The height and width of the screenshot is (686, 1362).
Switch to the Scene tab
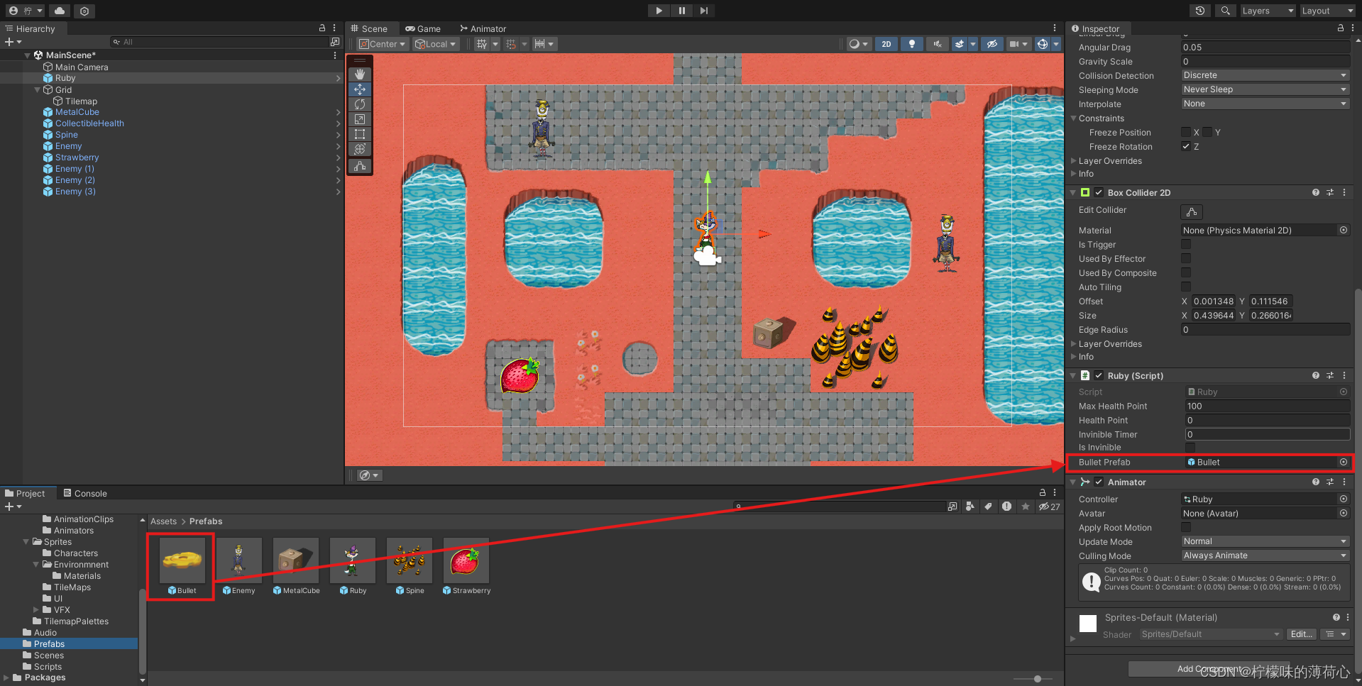click(369, 29)
